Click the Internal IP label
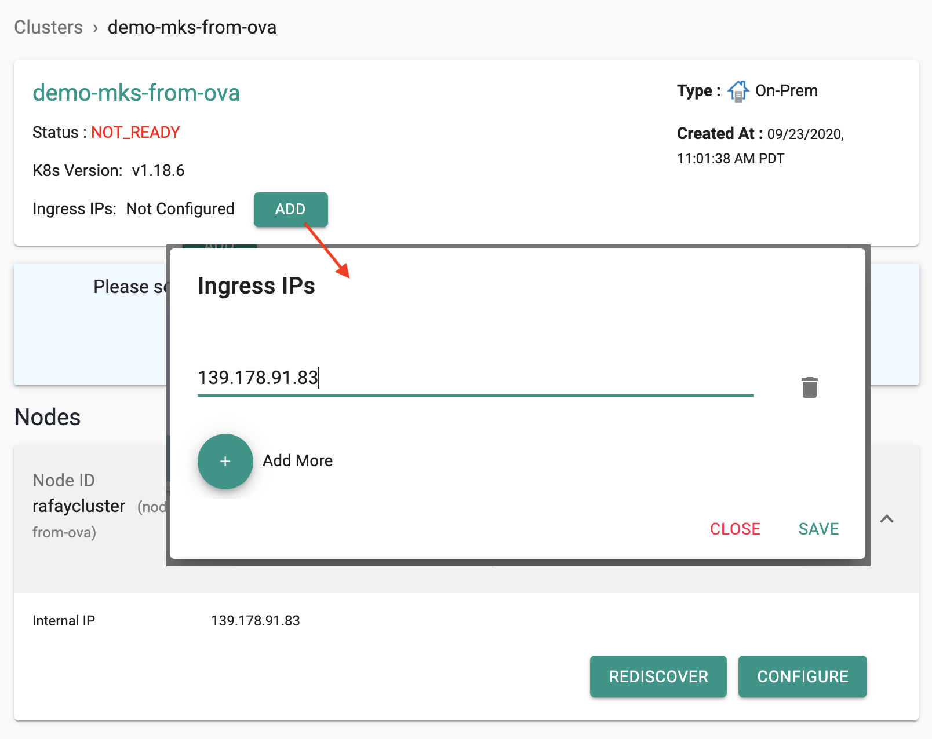The height and width of the screenshot is (739, 932). [64, 621]
